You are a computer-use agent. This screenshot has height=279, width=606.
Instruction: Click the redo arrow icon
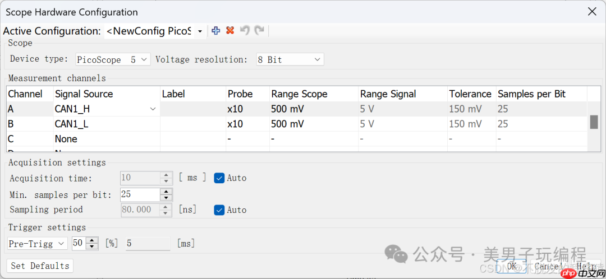[259, 31]
